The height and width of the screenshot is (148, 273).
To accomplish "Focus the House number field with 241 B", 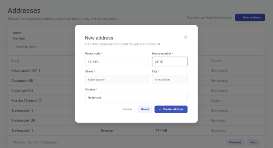I will 170,61.
